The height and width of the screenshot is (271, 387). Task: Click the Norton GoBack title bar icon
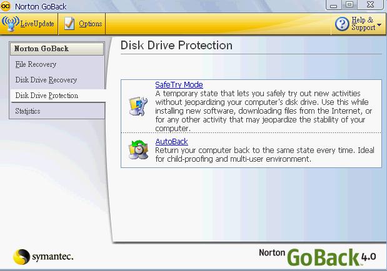tap(6, 6)
